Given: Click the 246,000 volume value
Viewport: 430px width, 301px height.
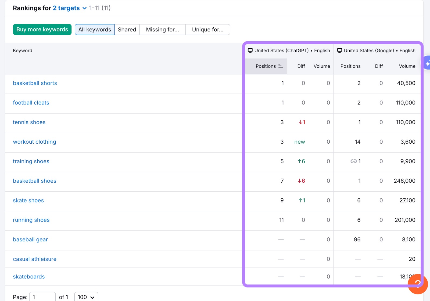Looking at the screenshot, I should coord(404,181).
